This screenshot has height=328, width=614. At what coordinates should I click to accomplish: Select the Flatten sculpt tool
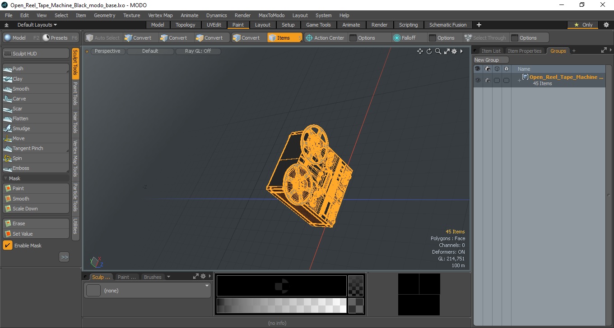[36, 118]
